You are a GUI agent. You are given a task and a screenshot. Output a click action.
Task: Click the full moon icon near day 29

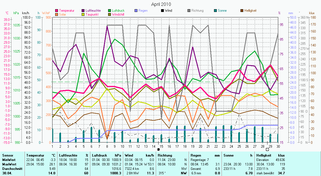click(267, 149)
